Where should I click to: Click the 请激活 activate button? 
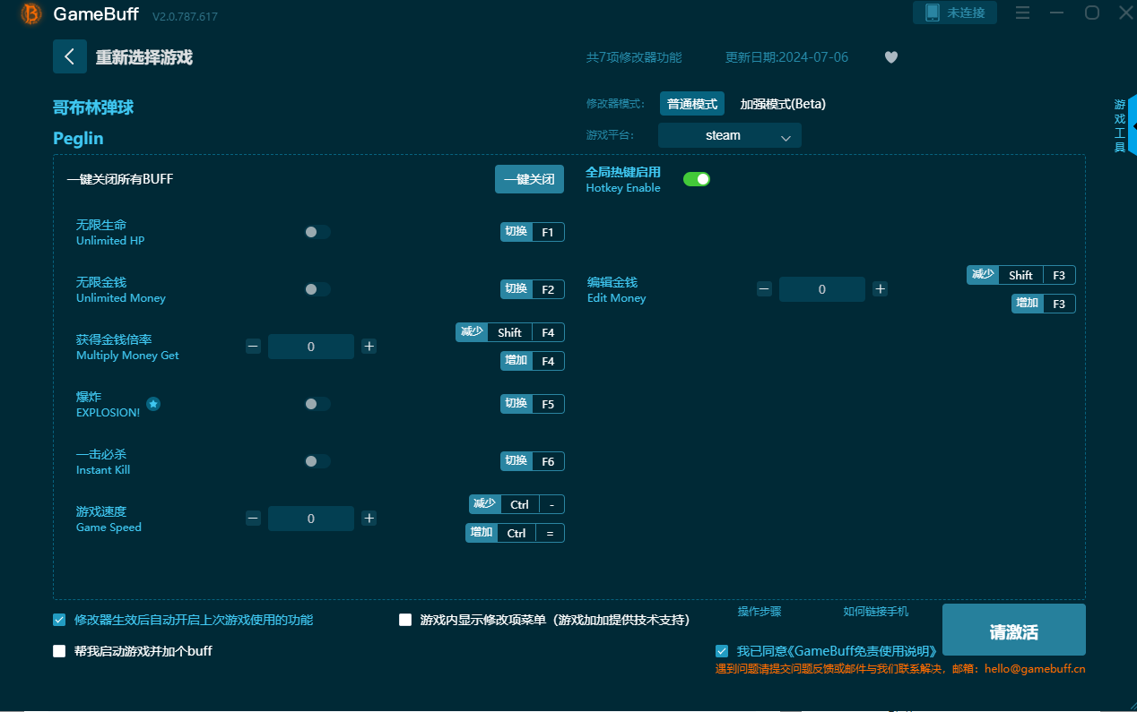coord(1014,631)
